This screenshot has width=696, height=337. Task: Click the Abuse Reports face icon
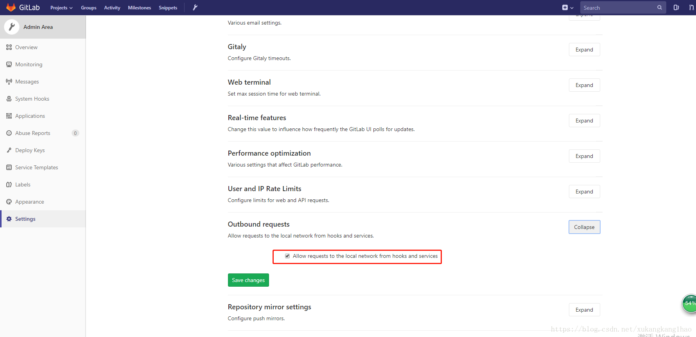(9, 133)
